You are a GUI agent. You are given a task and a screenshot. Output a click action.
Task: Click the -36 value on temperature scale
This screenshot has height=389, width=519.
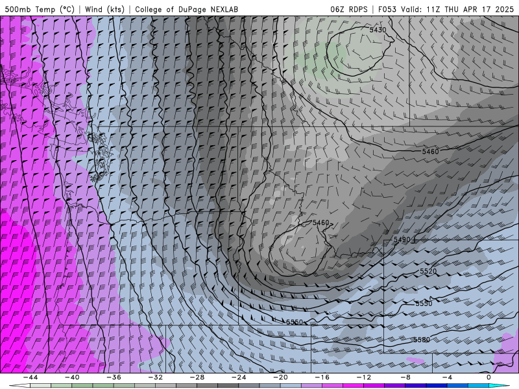click(114, 377)
